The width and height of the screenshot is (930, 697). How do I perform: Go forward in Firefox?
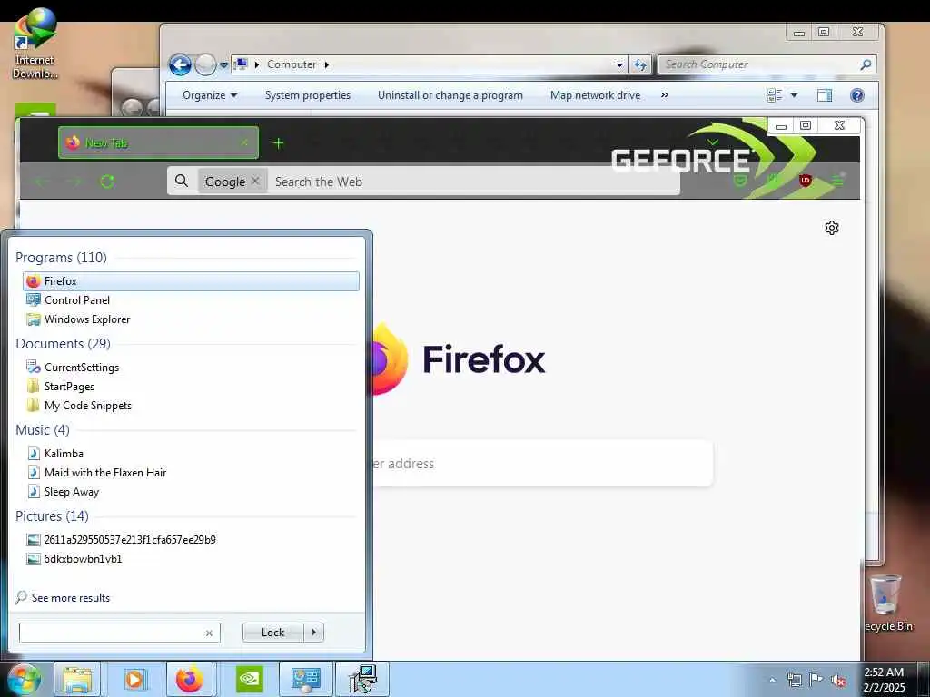(74, 182)
